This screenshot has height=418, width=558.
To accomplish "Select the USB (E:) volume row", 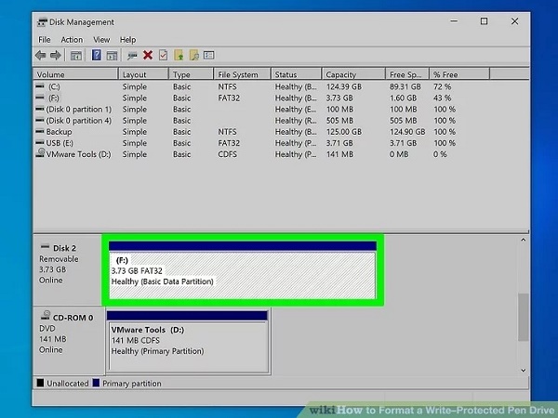I will click(246, 143).
